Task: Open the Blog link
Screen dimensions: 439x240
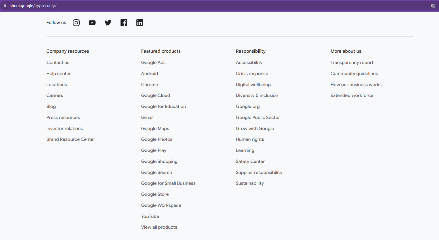Action: (51, 107)
